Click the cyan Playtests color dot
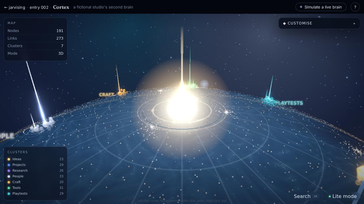 9,194
